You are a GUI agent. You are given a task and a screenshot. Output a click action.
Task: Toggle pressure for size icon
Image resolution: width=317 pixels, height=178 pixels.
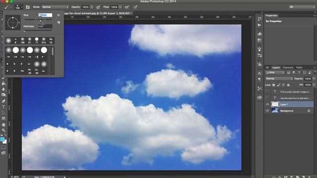click(135, 7)
